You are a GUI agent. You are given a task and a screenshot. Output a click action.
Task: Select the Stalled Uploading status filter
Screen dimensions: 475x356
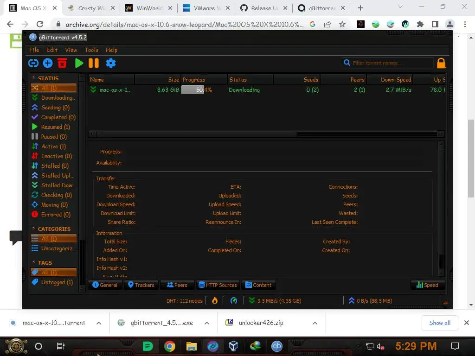[54, 175]
